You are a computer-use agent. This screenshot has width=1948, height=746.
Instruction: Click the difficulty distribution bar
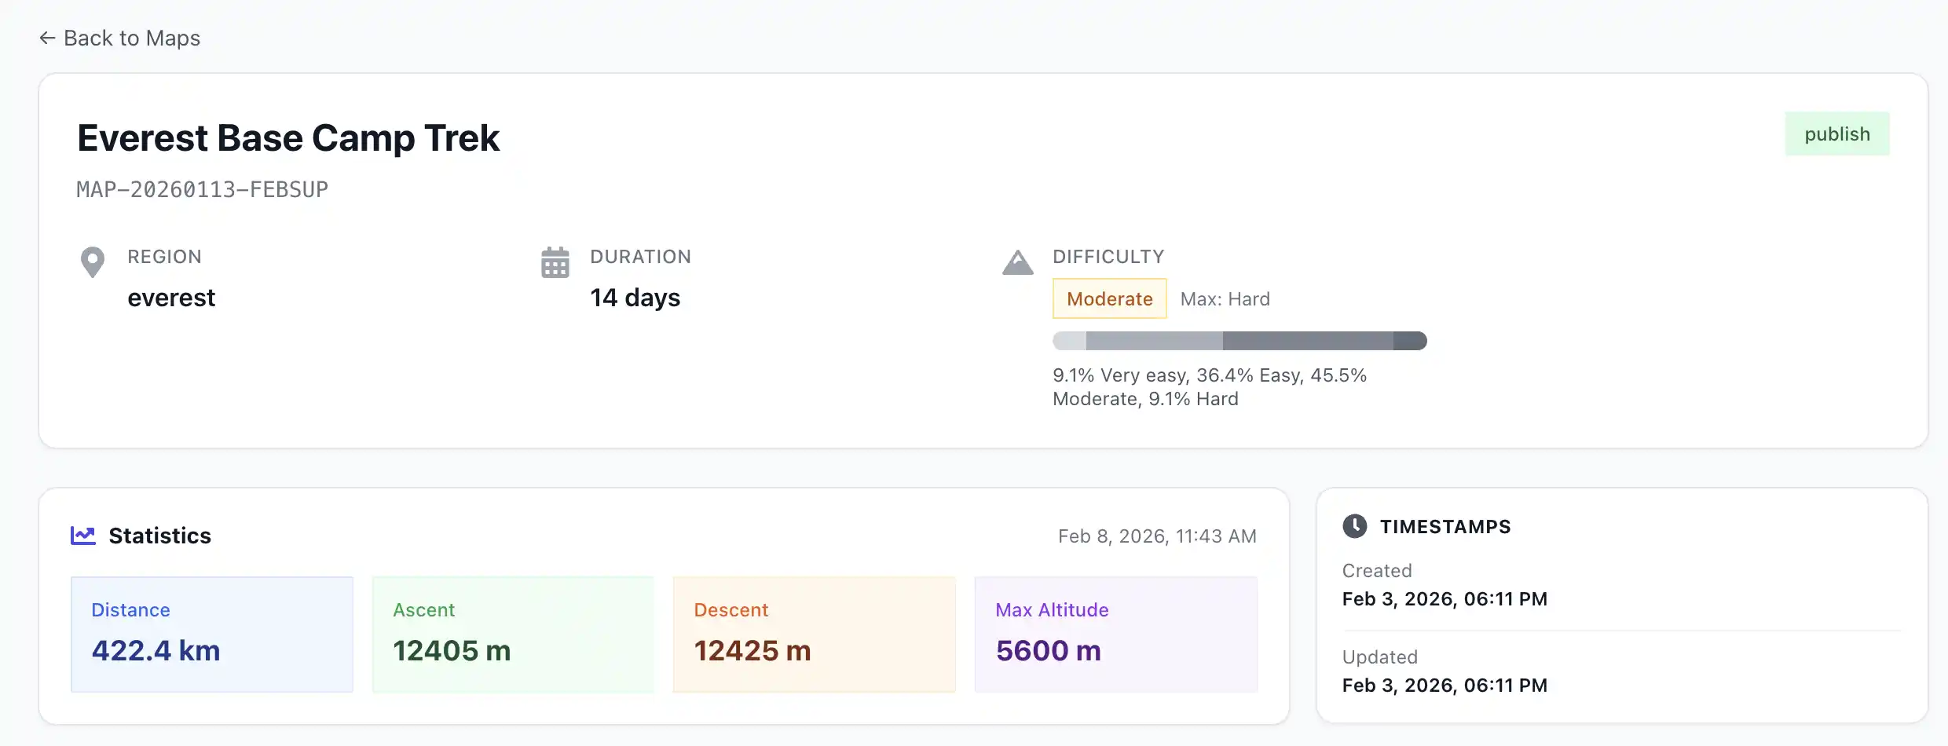[x=1239, y=341]
